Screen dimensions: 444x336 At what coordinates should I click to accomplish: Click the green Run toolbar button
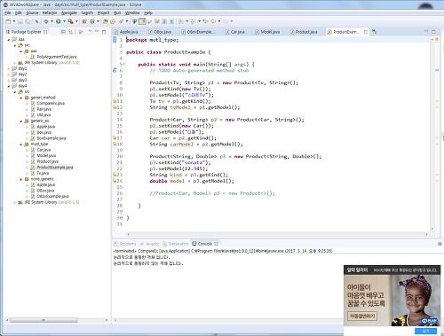tap(59, 21)
